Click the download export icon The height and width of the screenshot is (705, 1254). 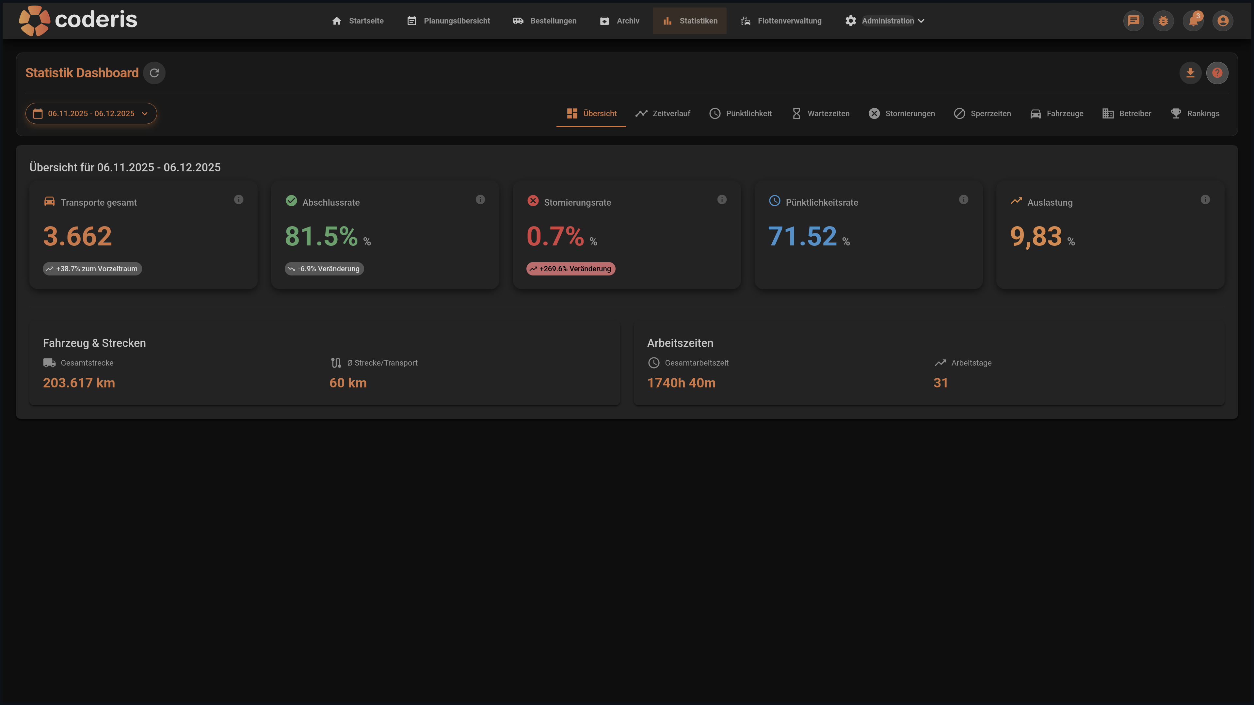[x=1190, y=73]
